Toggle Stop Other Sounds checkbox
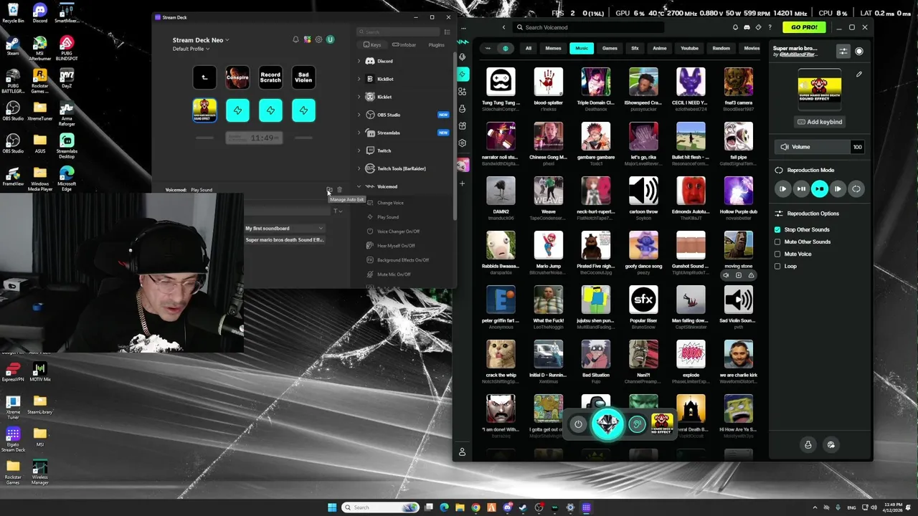The width and height of the screenshot is (918, 516). (x=777, y=229)
